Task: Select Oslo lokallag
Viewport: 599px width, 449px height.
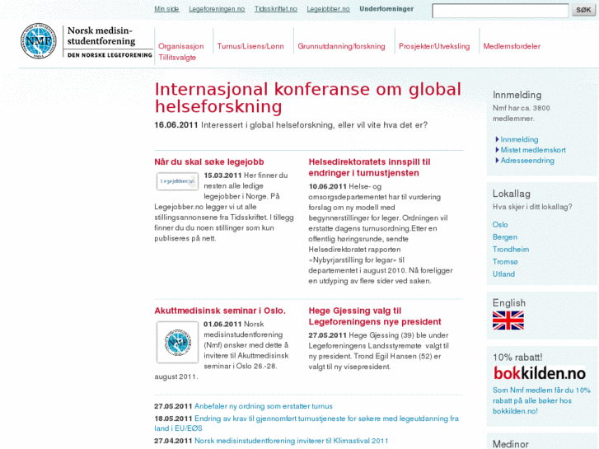Action: coord(500,225)
